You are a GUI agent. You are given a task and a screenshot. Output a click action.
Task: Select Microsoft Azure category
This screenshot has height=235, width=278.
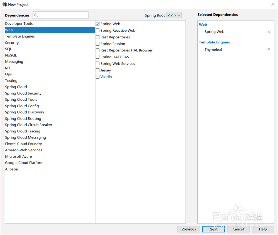50,157
